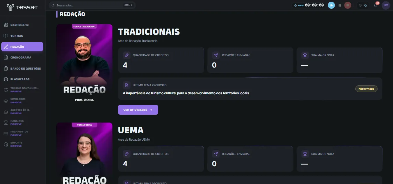Stop the focus timer

tap(347, 5)
